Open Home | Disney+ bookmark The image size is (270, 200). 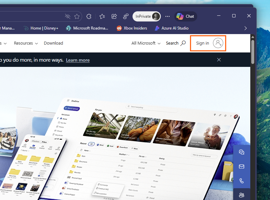click(41, 28)
